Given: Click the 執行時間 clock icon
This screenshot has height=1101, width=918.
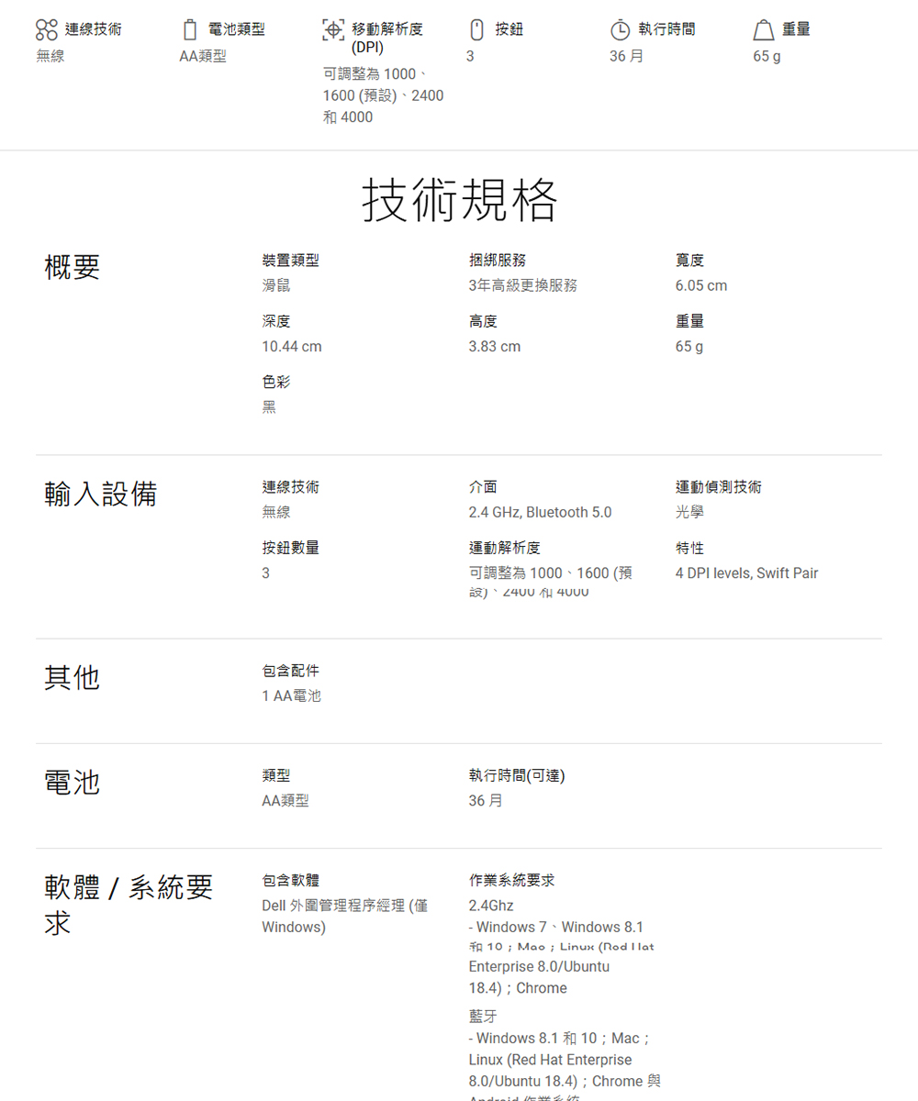Looking at the screenshot, I should 620,30.
